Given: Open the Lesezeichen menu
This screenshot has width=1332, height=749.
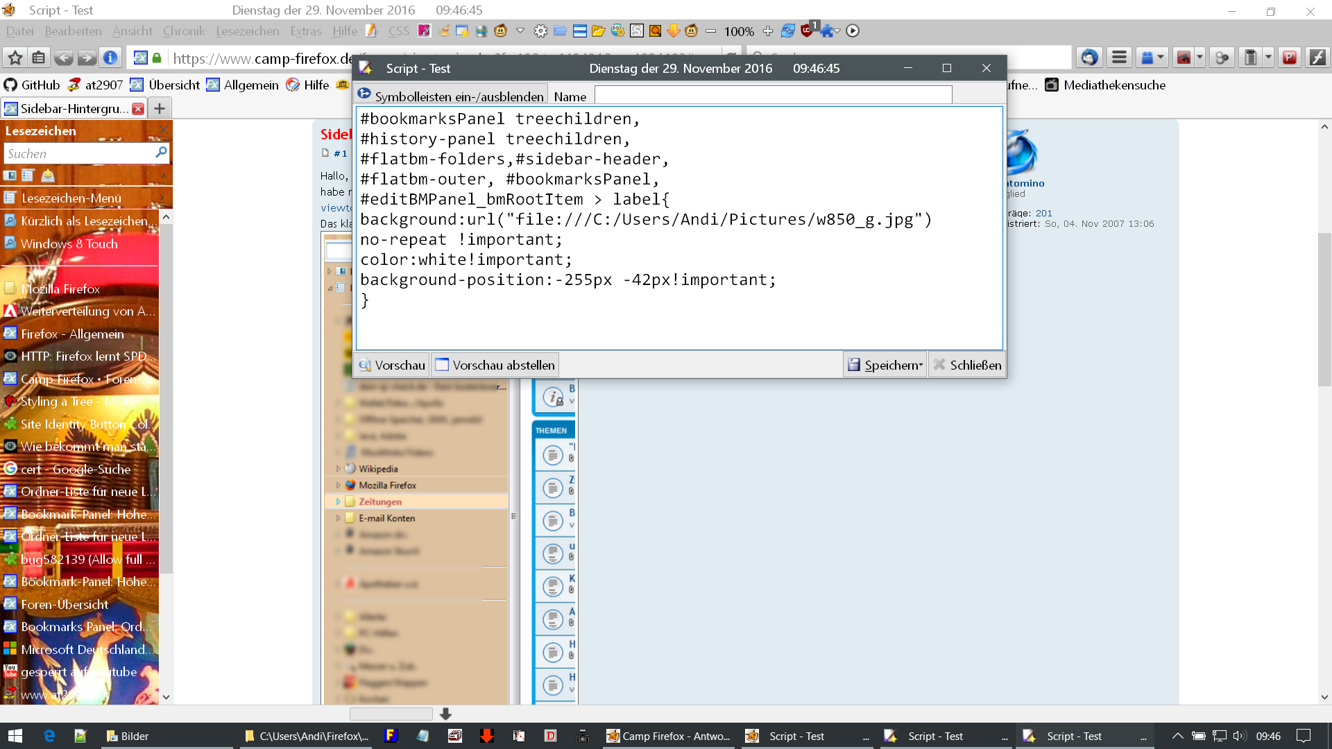Looking at the screenshot, I should pyautogui.click(x=247, y=31).
